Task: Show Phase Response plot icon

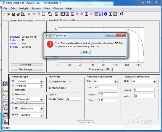Action: (x=68, y=14)
